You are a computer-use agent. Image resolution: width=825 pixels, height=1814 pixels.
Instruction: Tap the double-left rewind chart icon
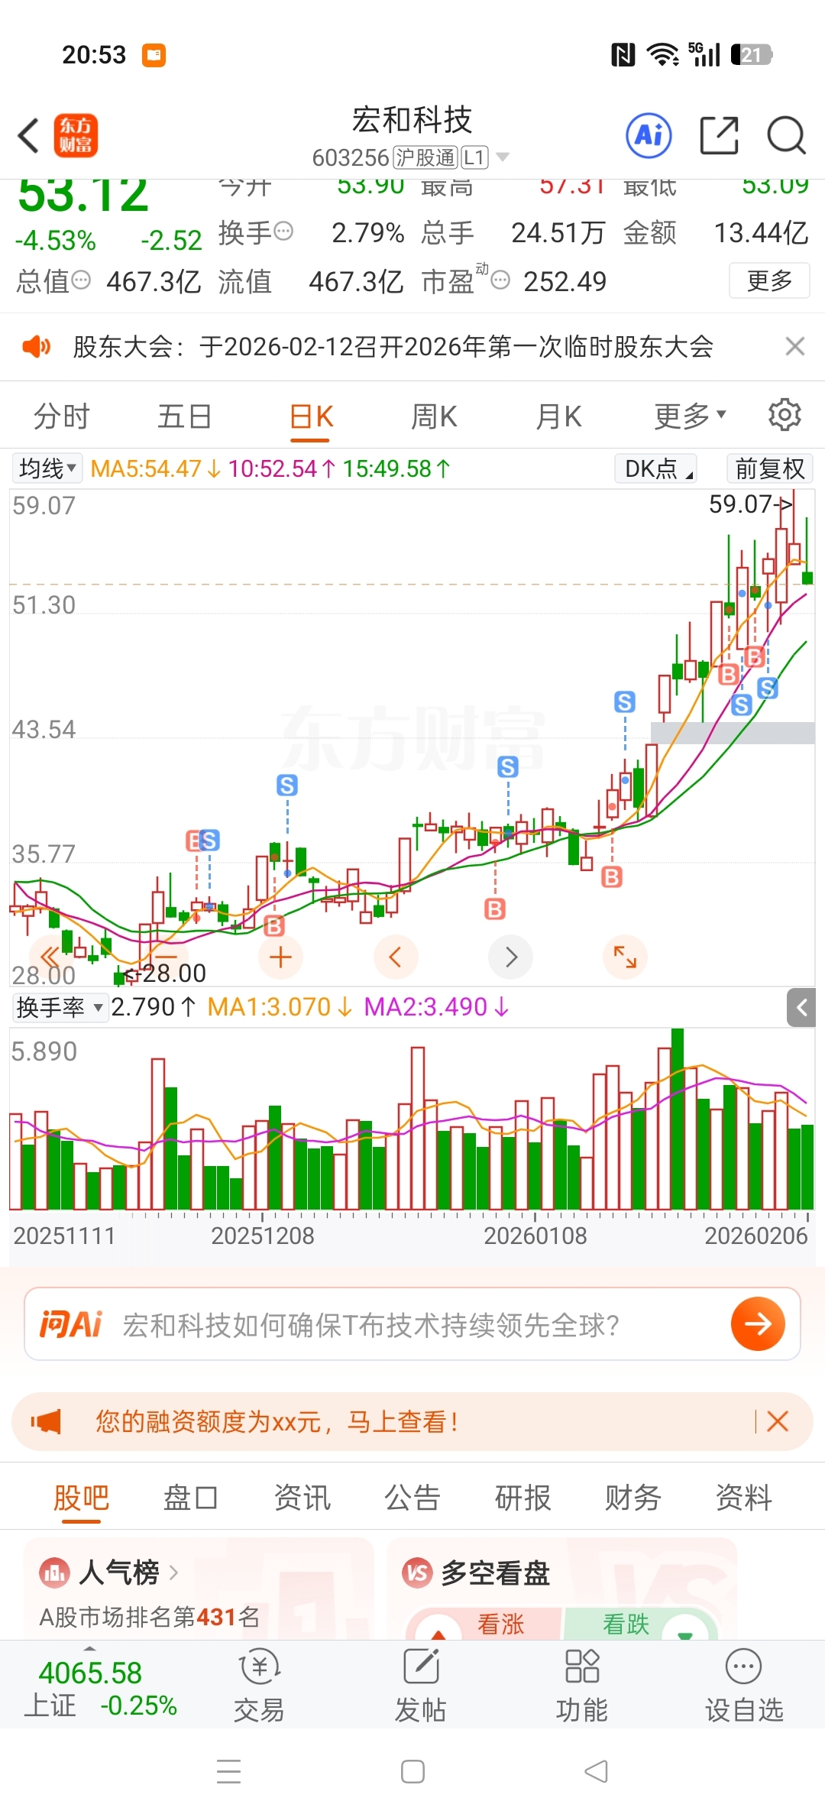pyautogui.click(x=50, y=957)
